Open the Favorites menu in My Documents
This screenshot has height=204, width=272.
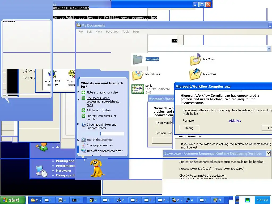[112, 32]
